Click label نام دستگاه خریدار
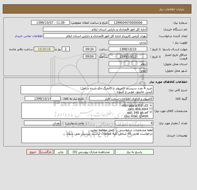Screen dimensions: 197x190 (175, 29)
